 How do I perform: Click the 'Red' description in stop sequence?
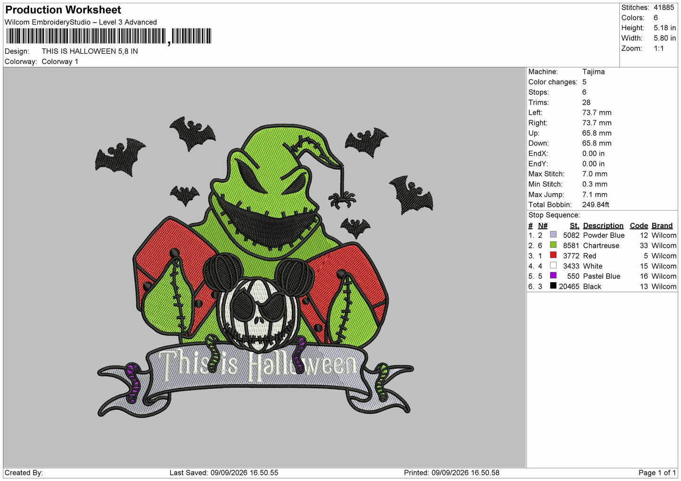pyautogui.click(x=590, y=256)
